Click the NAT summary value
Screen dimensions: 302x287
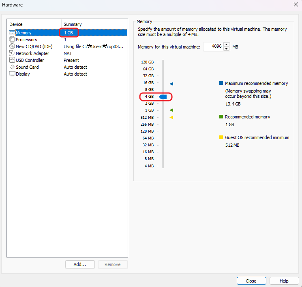coord(68,53)
